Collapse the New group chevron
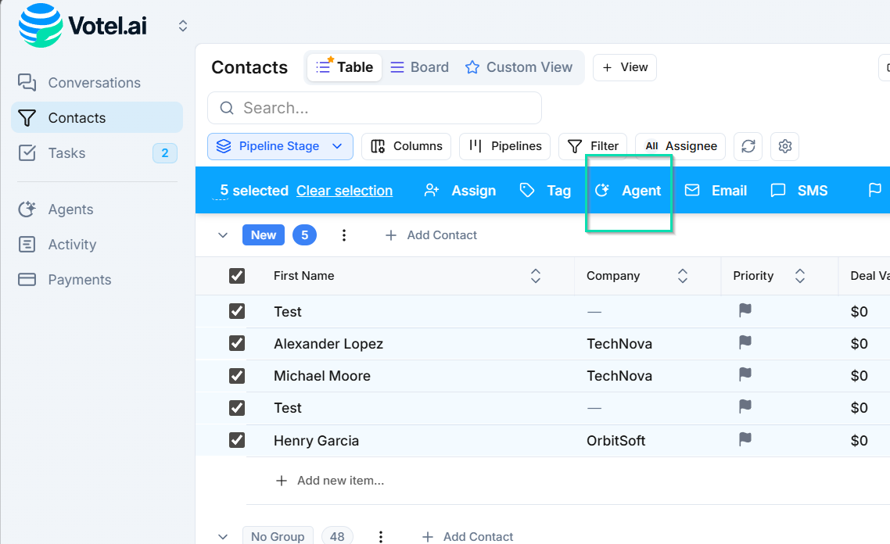Viewport: 890px width, 544px height. pyautogui.click(x=223, y=234)
